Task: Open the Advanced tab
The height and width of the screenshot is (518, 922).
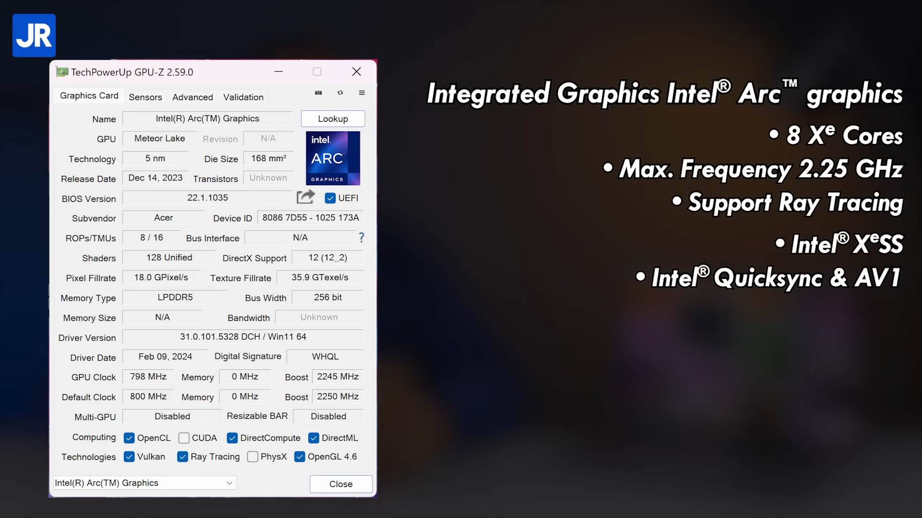Action: tap(193, 97)
